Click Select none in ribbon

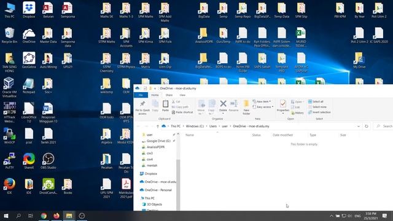click(x=317, y=107)
